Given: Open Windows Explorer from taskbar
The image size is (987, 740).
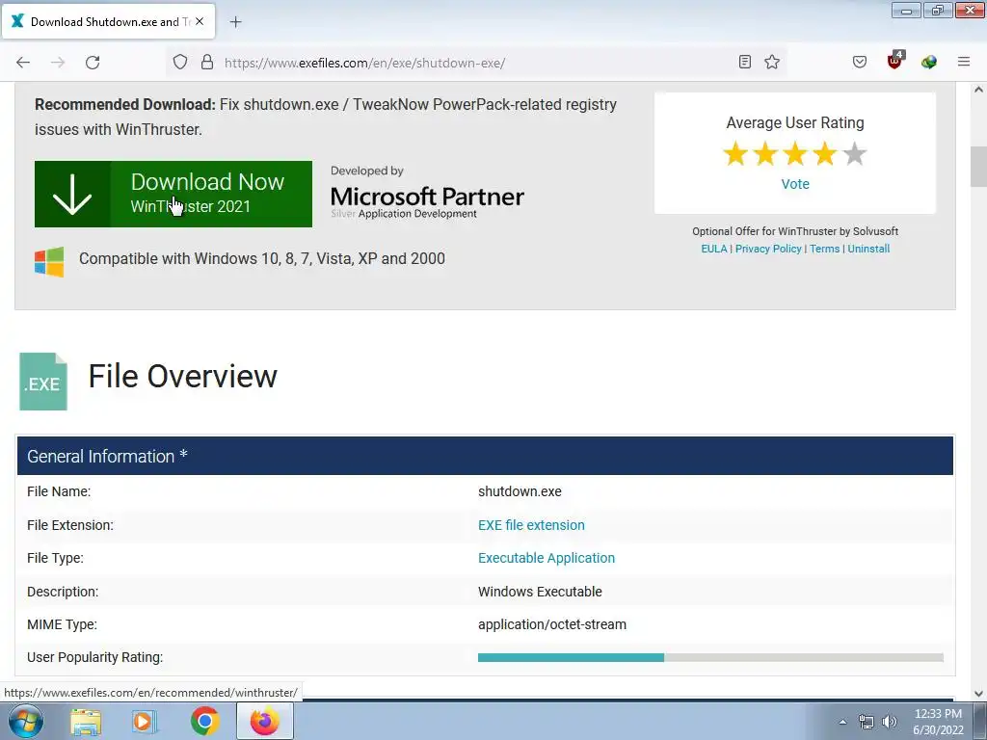Looking at the screenshot, I should click(86, 721).
